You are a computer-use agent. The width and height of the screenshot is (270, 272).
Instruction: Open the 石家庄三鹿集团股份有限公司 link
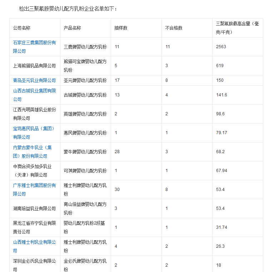34,47
